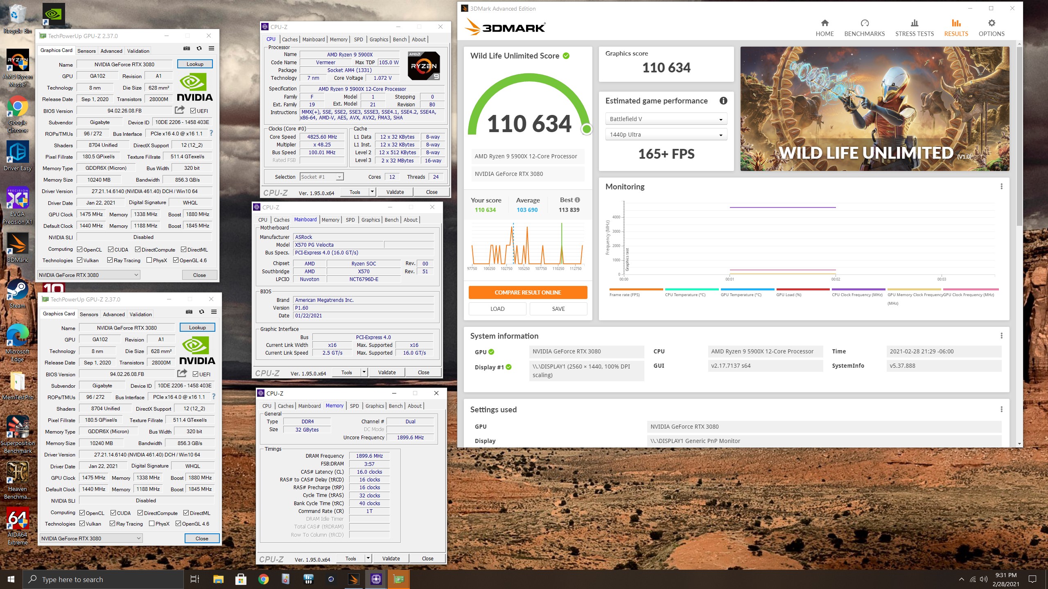Image resolution: width=1048 pixels, height=589 pixels.
Task: Click the BIOS export icon in lower GPU-Z window
Action: tap(182, 373)
